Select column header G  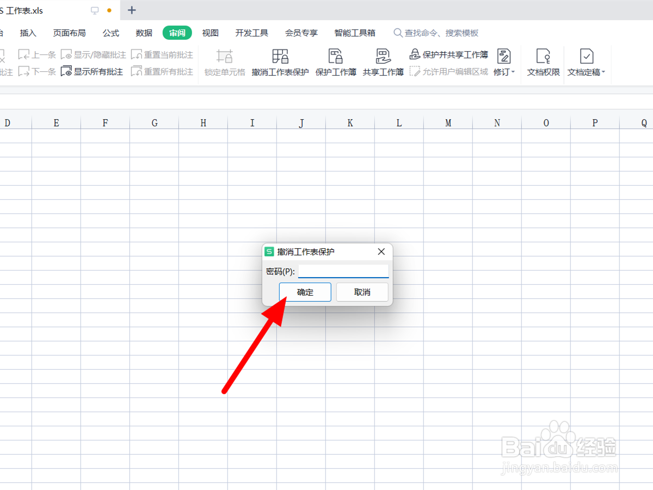(155, 123)
